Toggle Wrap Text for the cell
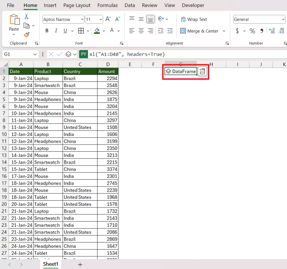 pos(194,19)
